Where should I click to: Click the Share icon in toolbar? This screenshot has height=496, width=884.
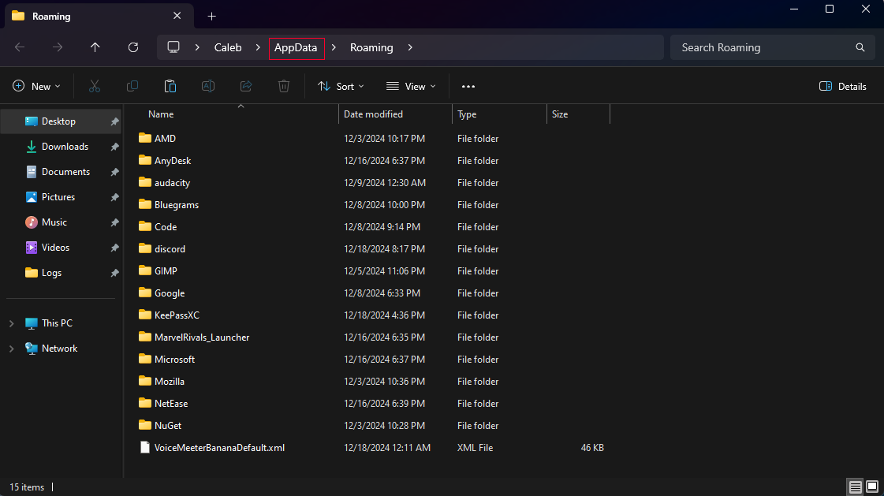click(x=246, y=86)
